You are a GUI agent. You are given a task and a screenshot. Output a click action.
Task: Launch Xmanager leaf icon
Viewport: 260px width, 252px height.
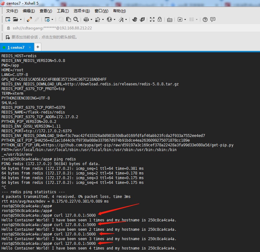point(142,19)
